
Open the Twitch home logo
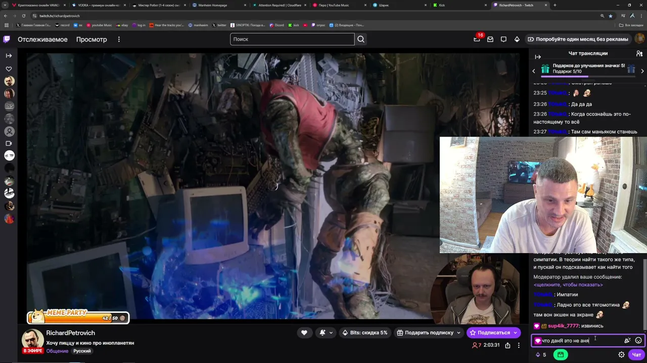7,39
